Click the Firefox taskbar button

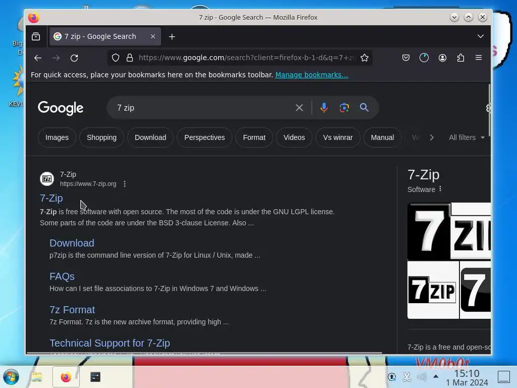(66, 377)
